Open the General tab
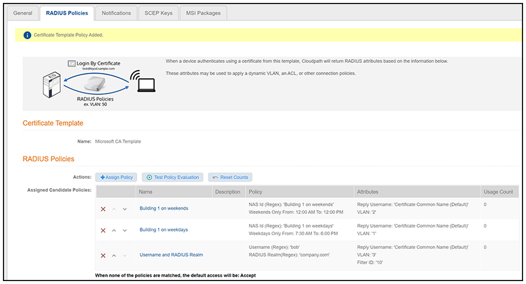 [23, 13]
